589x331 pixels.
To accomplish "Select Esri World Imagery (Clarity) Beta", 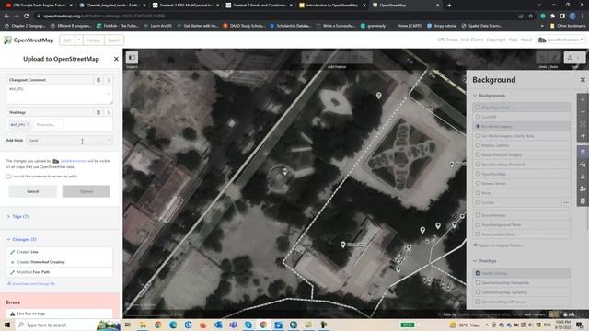I will pos(521,136).
